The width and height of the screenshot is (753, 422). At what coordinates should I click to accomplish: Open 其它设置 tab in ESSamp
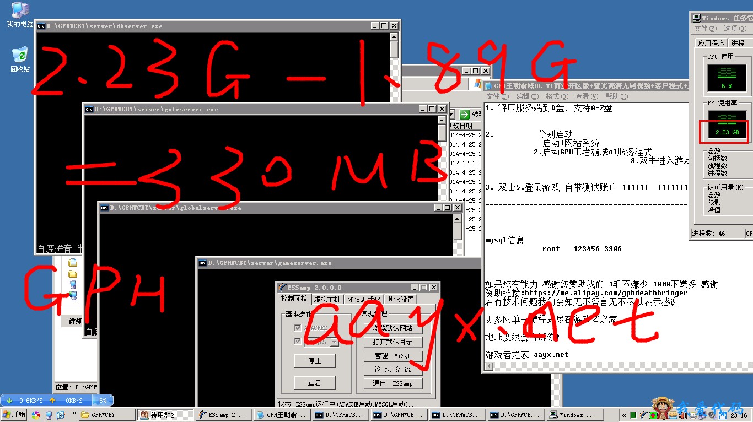[400, 300]
